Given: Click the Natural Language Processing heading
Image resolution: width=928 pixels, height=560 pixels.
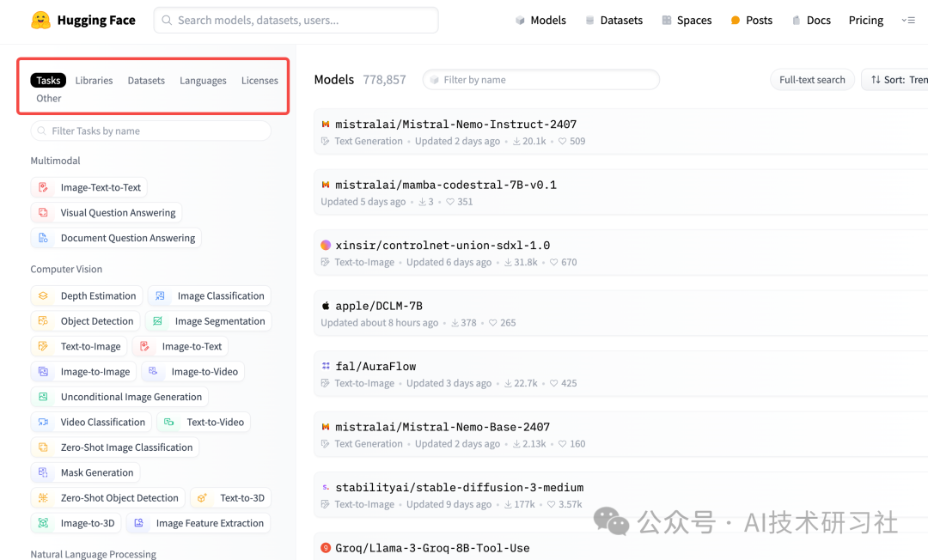Looking at the screenshot, I should [x=93, y=554].
